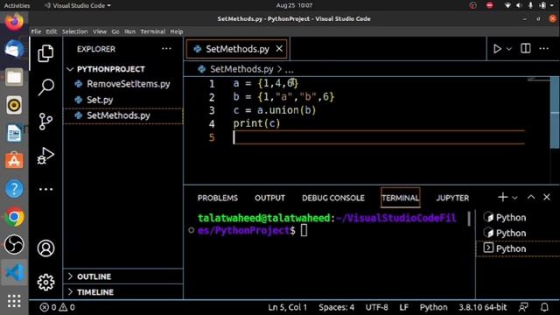The height and width of the screenshot is (315, 560).
Task: Select the second Python terminal entry
Action: pos(517,233)
